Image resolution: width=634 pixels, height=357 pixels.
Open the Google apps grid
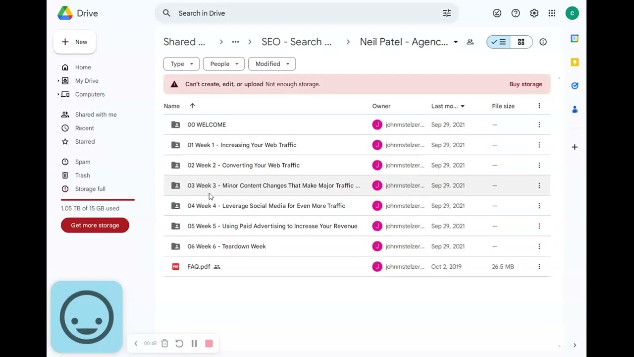pyautogui.click(x=552, y=13)
